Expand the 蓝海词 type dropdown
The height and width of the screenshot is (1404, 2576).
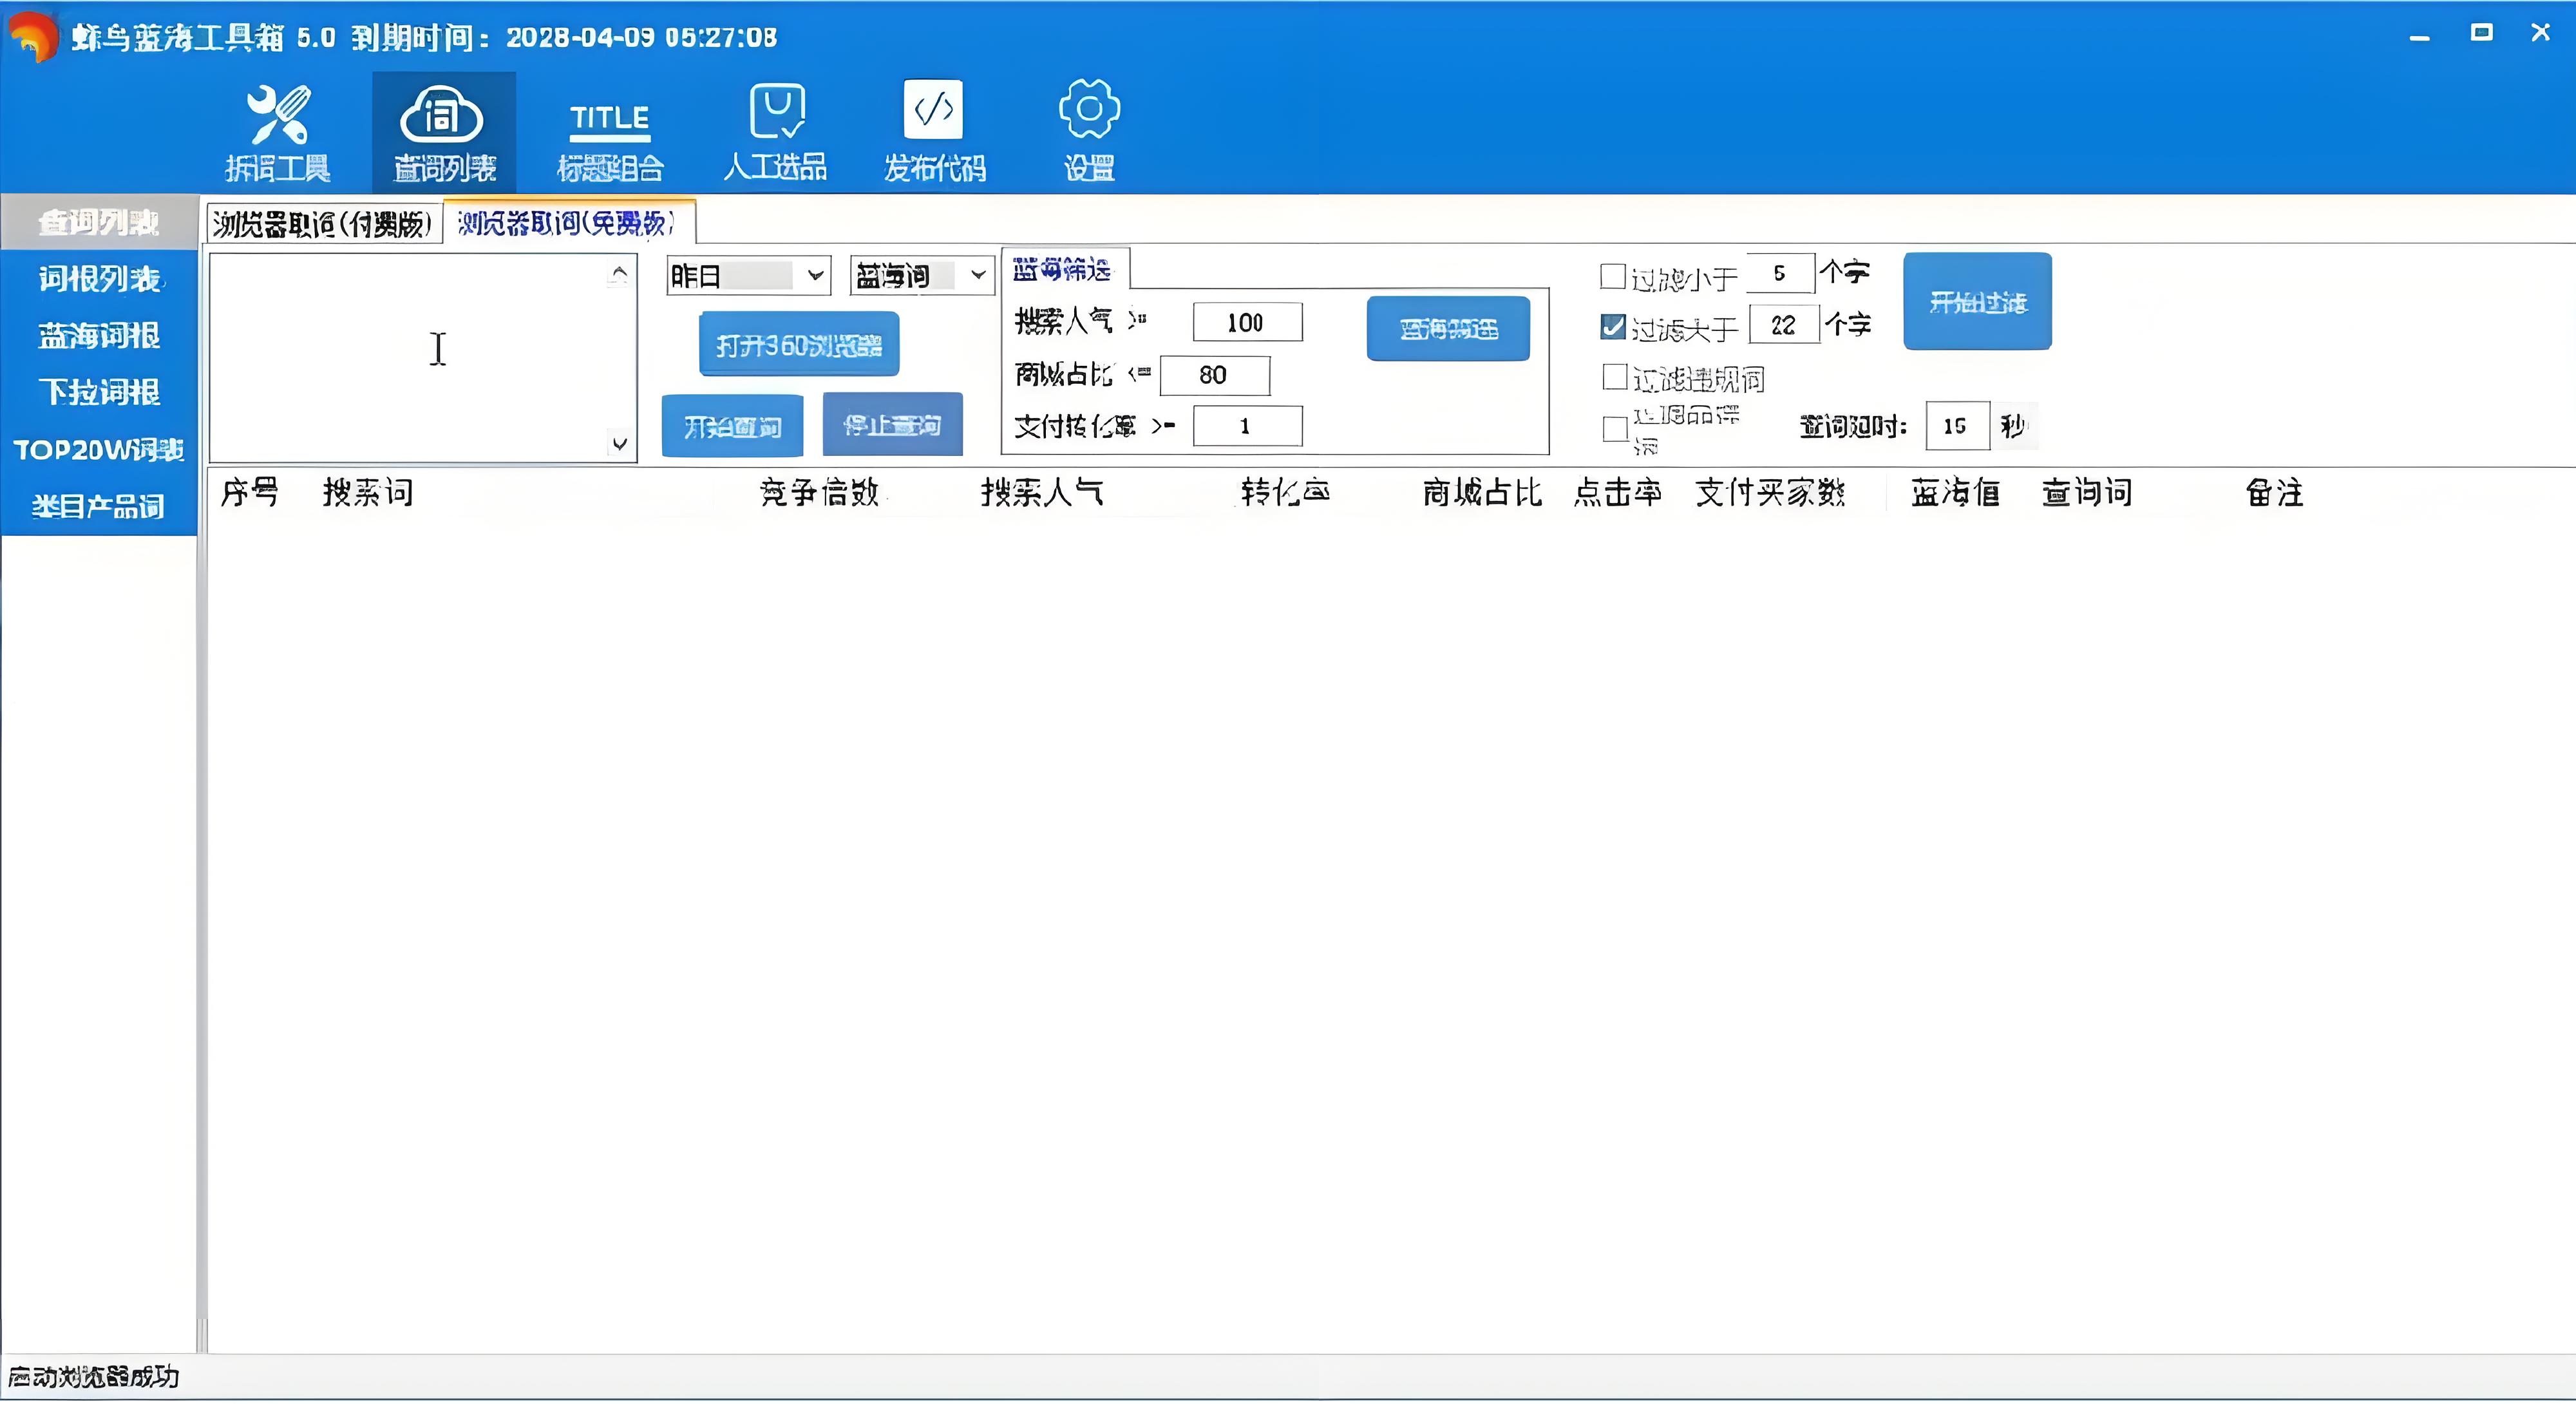coord(978,275)
